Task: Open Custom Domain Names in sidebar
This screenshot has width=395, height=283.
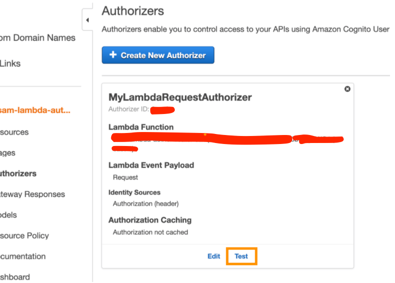Action: tap(37, 37)
